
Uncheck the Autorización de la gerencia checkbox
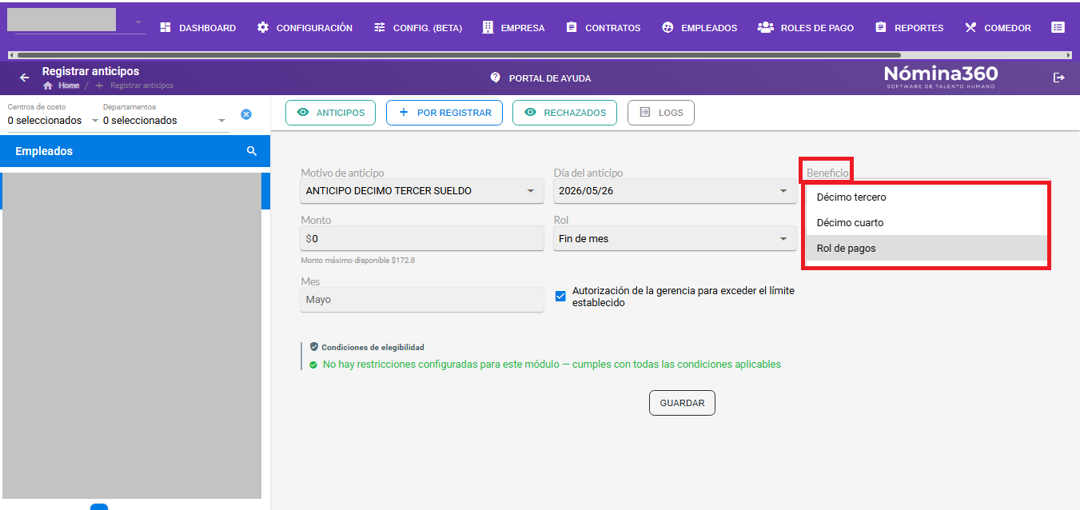pos(560,297)
